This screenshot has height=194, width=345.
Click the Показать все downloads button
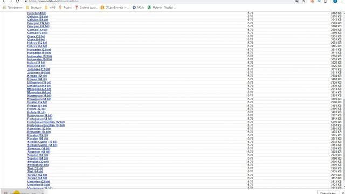tap(328, 193)
